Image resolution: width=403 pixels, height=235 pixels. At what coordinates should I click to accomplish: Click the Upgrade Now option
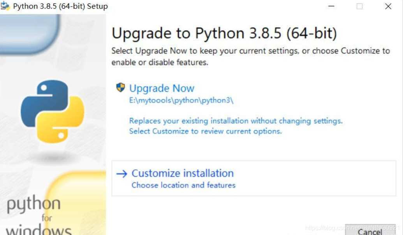coord(162,89)
